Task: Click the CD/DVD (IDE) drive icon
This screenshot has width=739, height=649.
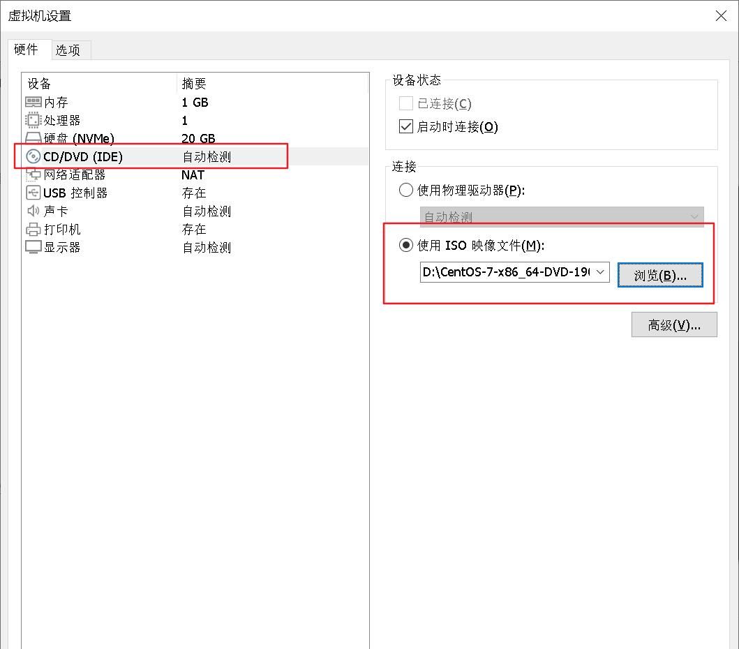Action: click(32, 156)
